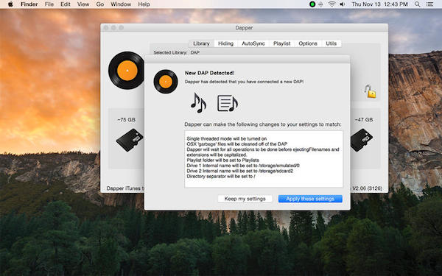The width and height of the screenshot is (442, 276).
Task: Open the Finder Go menu
Action: 100,4
